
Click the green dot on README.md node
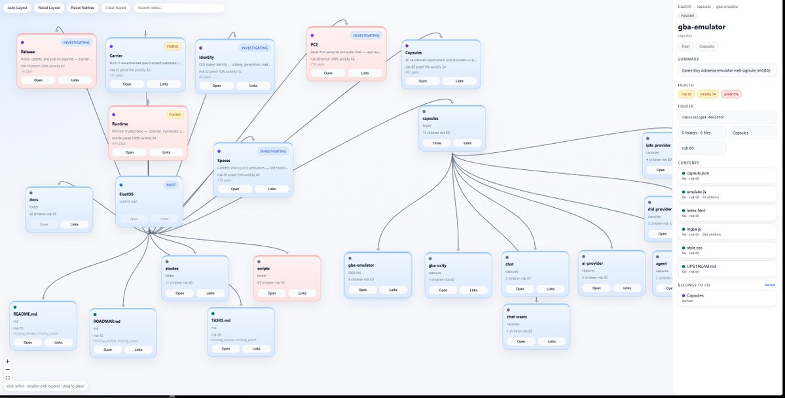tap(14, 307)
